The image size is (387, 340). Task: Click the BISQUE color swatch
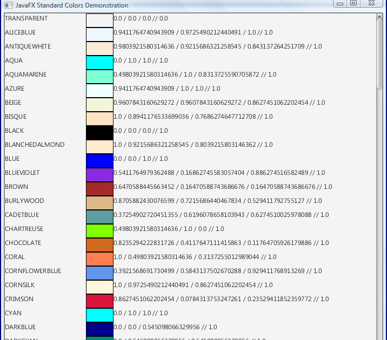click(99, 119)
